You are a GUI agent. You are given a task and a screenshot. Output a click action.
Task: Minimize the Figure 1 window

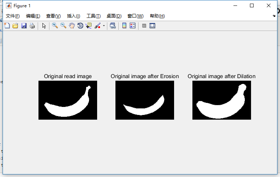[x=235, y=5]
